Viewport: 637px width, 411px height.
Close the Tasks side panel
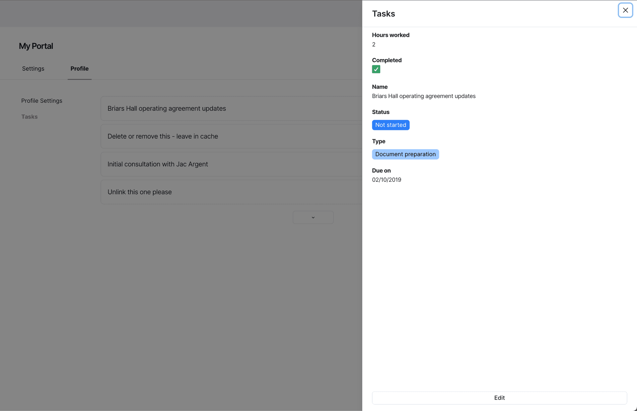[625, 10]
